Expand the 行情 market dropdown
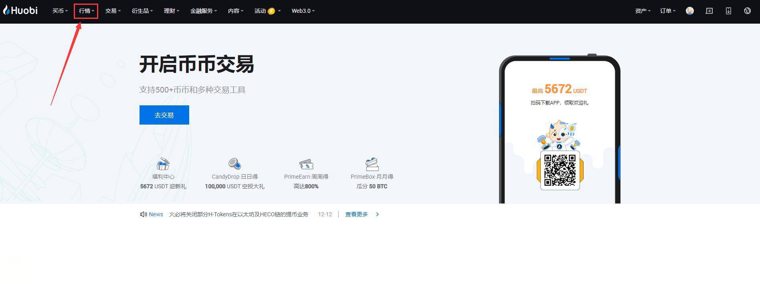760x284 pixels. 87,11
